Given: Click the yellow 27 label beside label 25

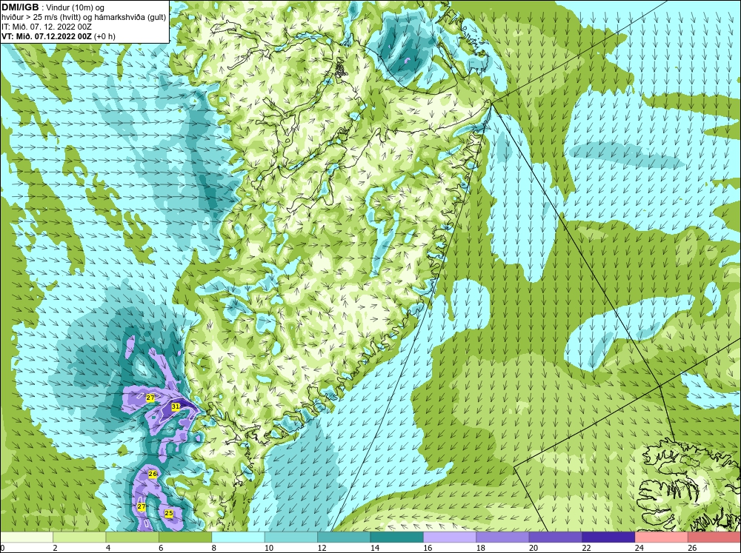Looking at the screenshot, I should point(142,506).
